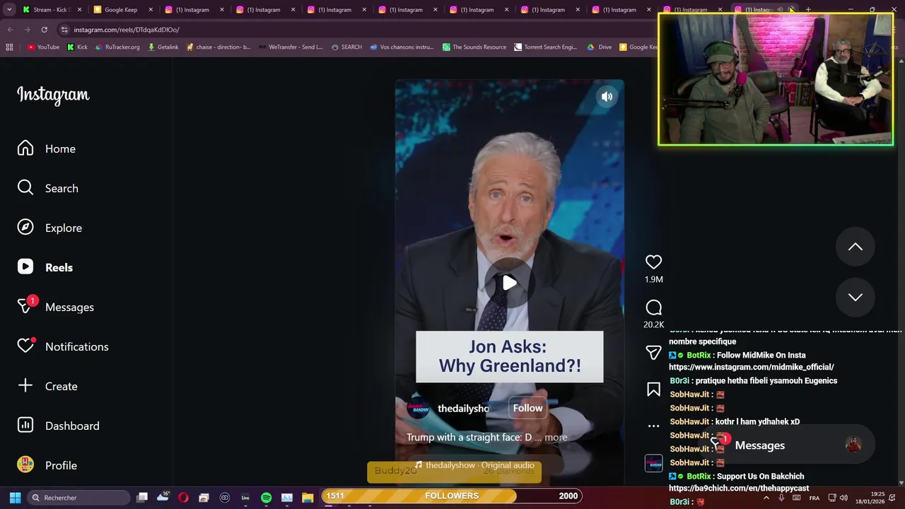Show hidden system tray icons
This screenshot has height=509, width=905.
[766, 498]
